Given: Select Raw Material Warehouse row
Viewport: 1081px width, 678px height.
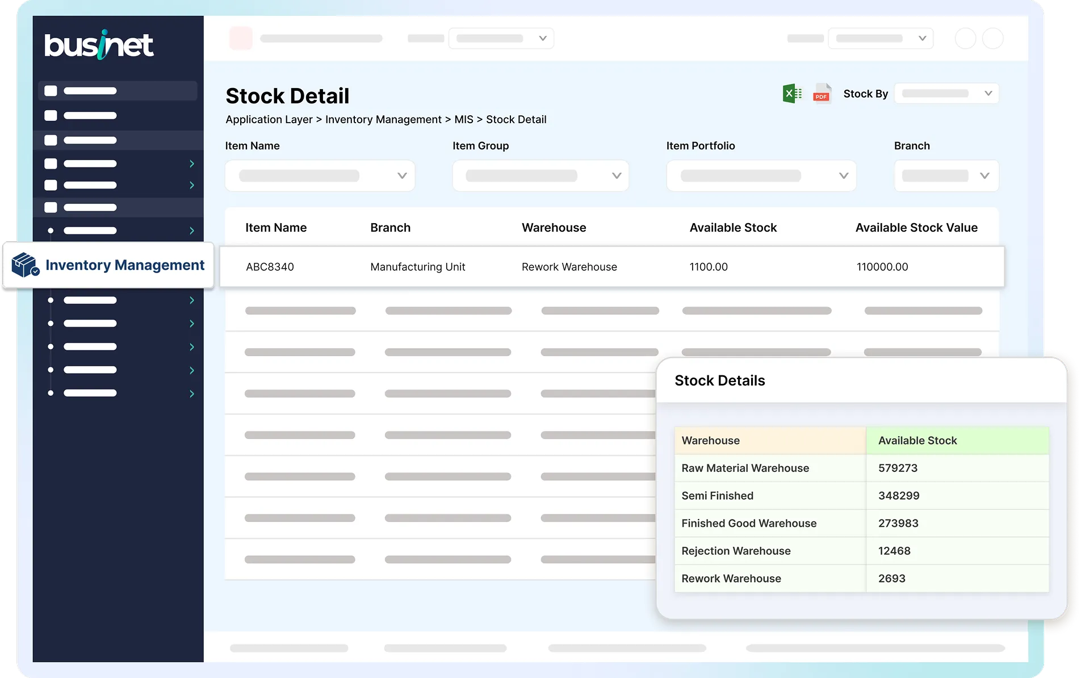Looking at the screenshot, I should tap(861, 468).
